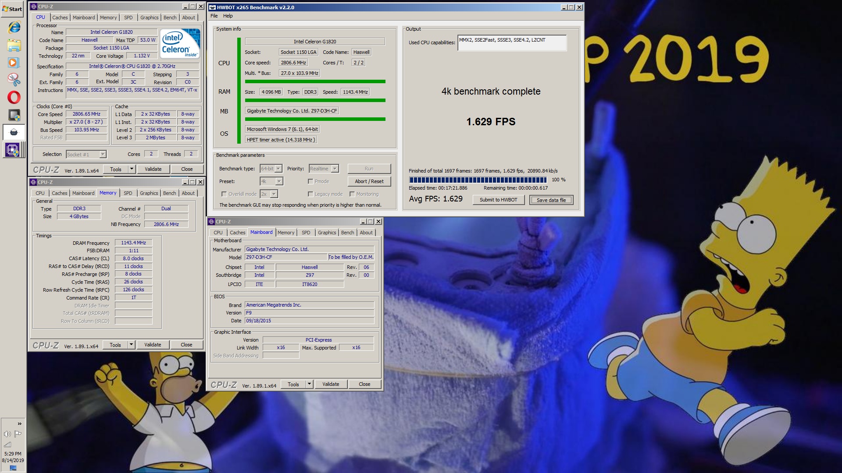Click the NB Frequency value 2806.6 MHz
The width and height of the screenshot is (842, 473).
tap(166, 224)
